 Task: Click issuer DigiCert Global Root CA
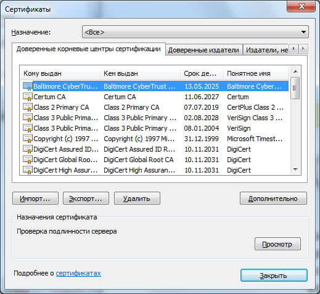(139, 160)
